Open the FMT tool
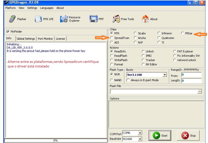Screen dimensions: 208x143 97,19
